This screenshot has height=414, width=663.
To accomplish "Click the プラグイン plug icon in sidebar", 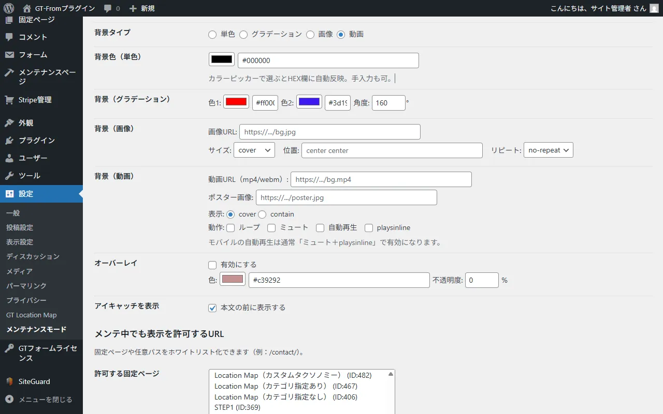I will tap(9, 141).
